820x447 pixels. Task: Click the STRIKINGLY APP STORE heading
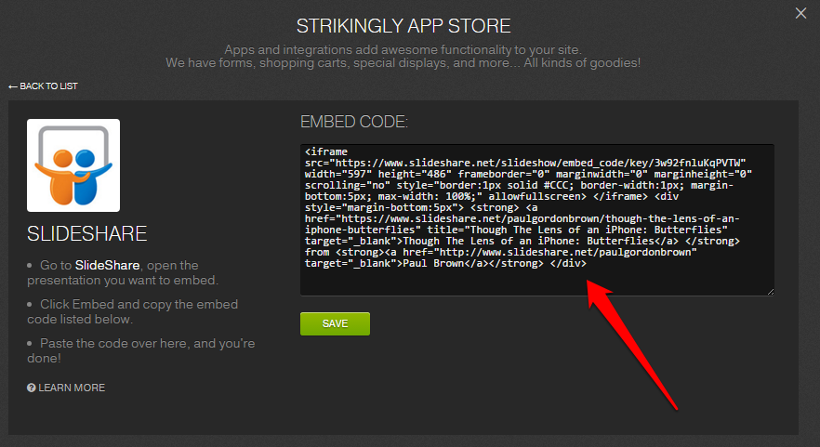403,26
